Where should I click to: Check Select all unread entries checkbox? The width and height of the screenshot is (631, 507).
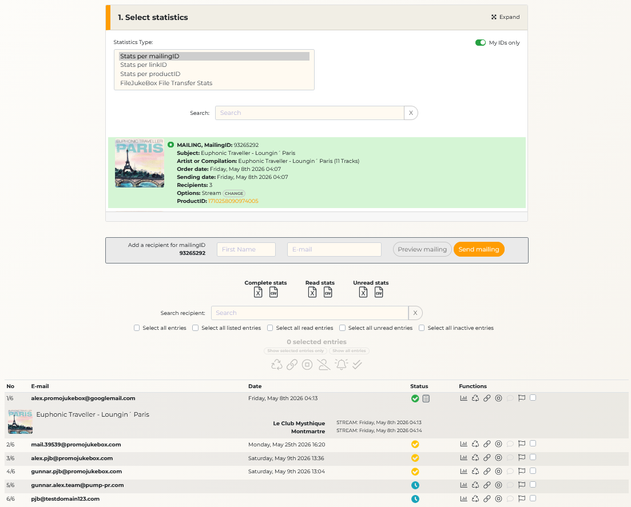[x=343, y=328]
